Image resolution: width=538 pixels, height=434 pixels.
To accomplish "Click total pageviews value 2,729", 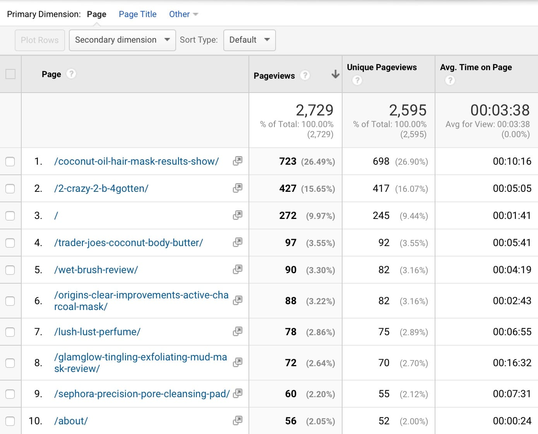I will (x=314, y=110).
